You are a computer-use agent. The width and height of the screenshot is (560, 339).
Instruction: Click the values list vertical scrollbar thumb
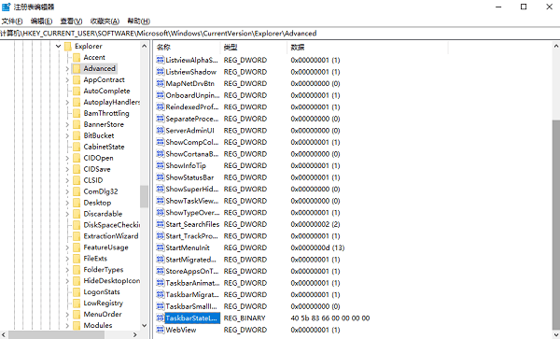coord(556,225)
